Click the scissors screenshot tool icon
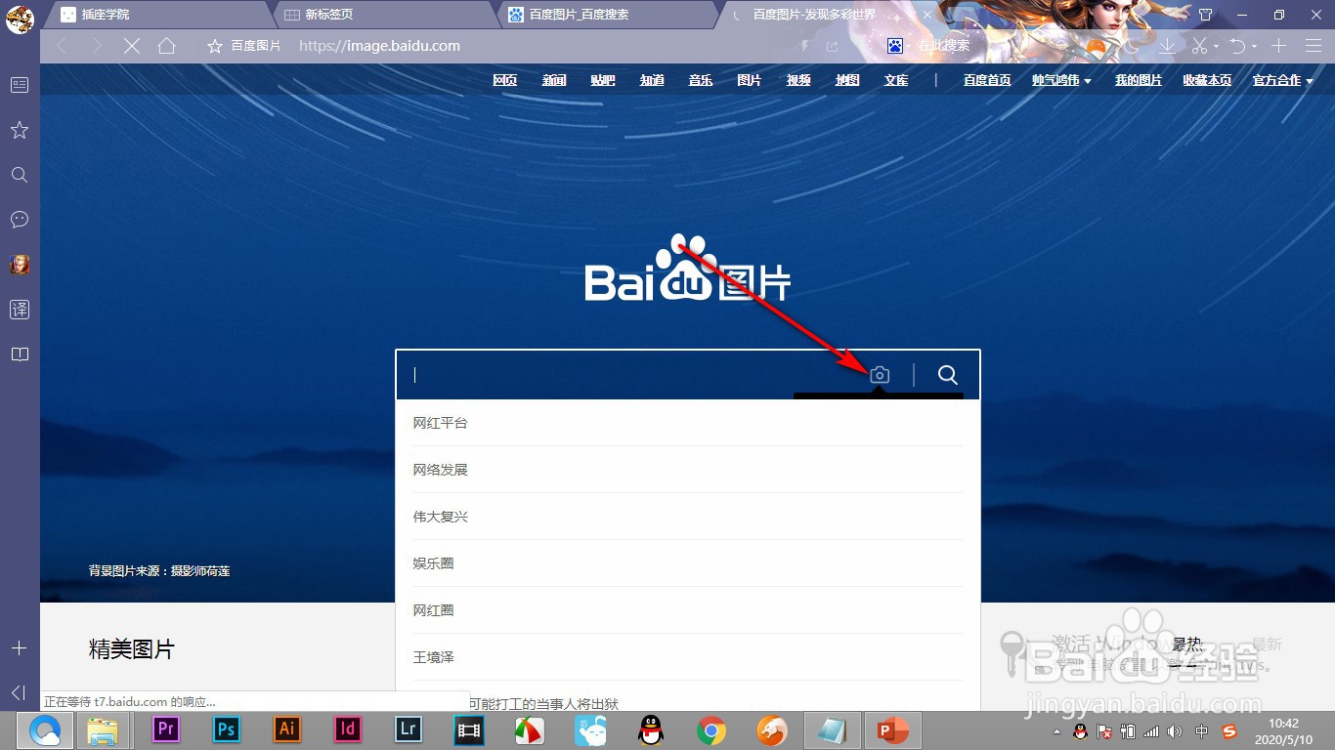The height and width of the screenshot is (750, 1335). tap(1200, 46)
